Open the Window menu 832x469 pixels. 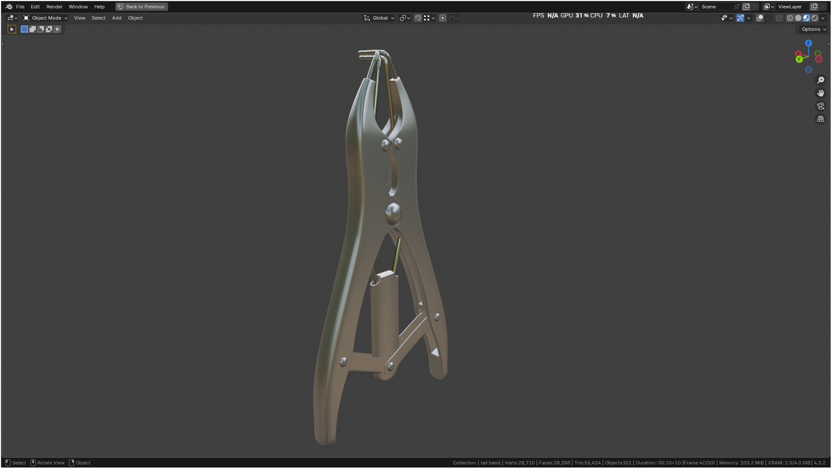click(78, 7)
